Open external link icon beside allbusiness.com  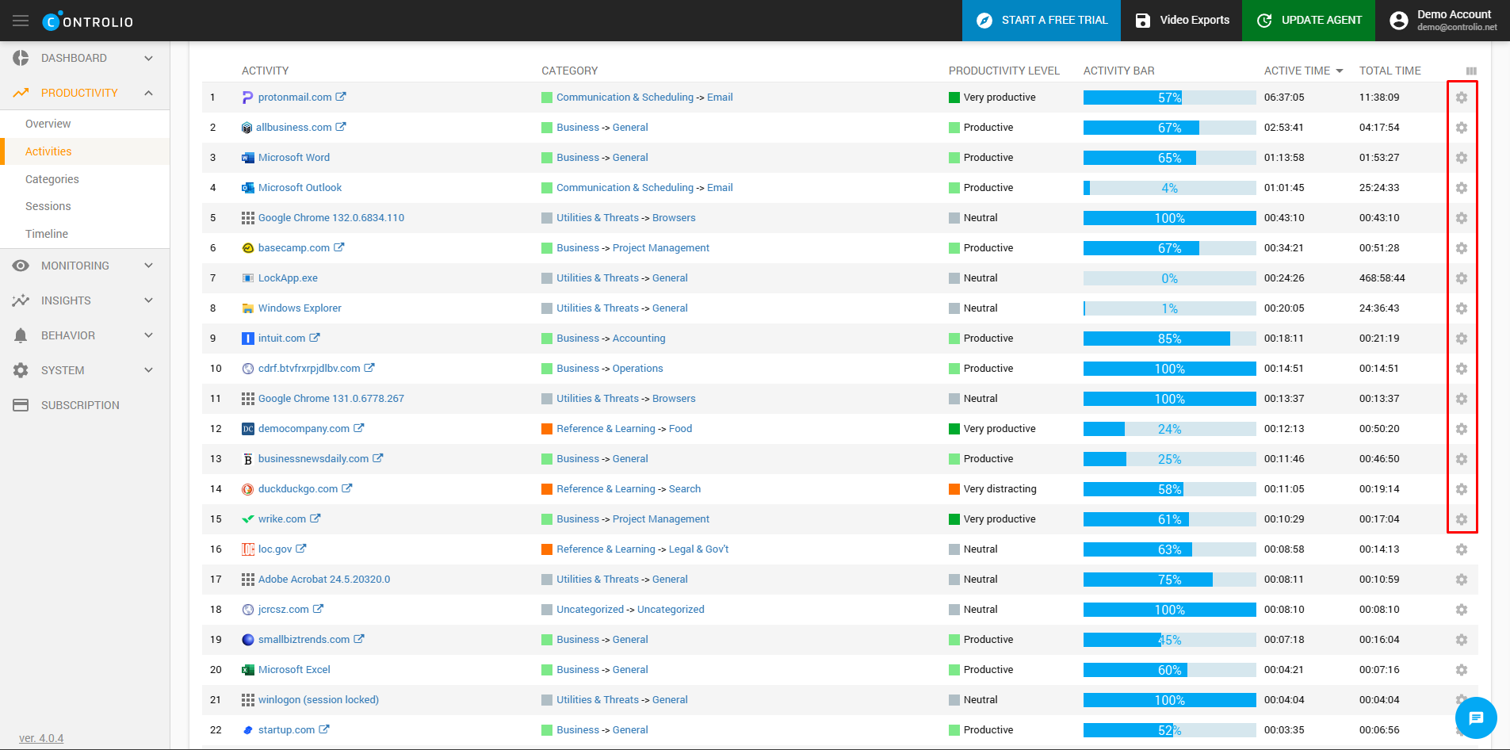pos(341,127)
